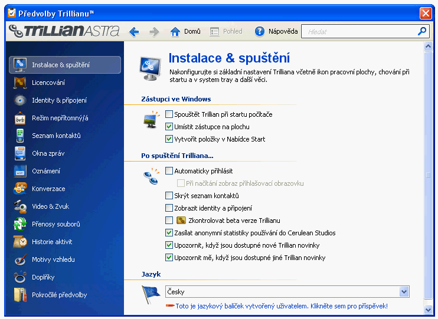
Task: Uncheck Umístit zástupce na plochu
Action: tap(169, 126)
